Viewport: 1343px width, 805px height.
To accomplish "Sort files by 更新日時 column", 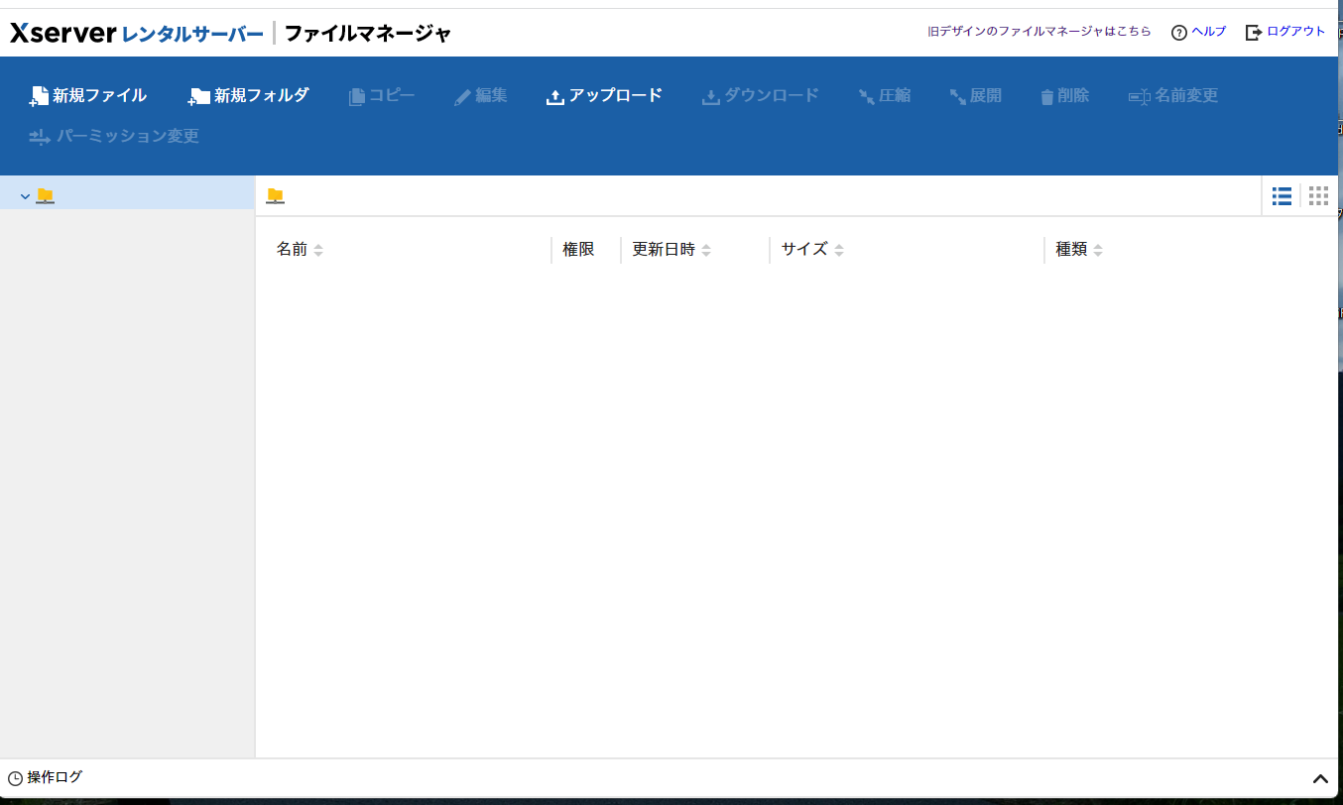I will point(670,249).
